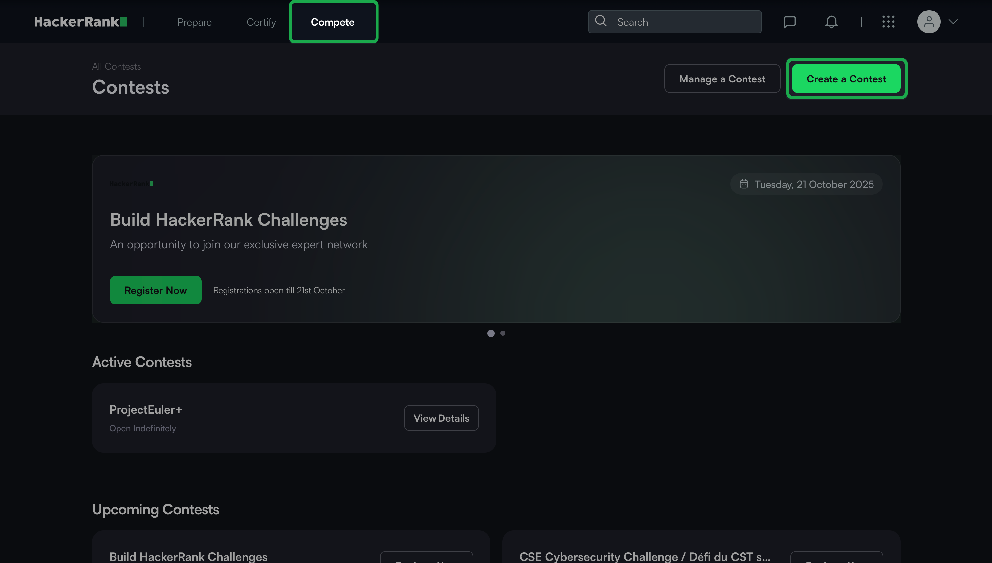Click the small HackerRank logo in the banner

point(131,184)
